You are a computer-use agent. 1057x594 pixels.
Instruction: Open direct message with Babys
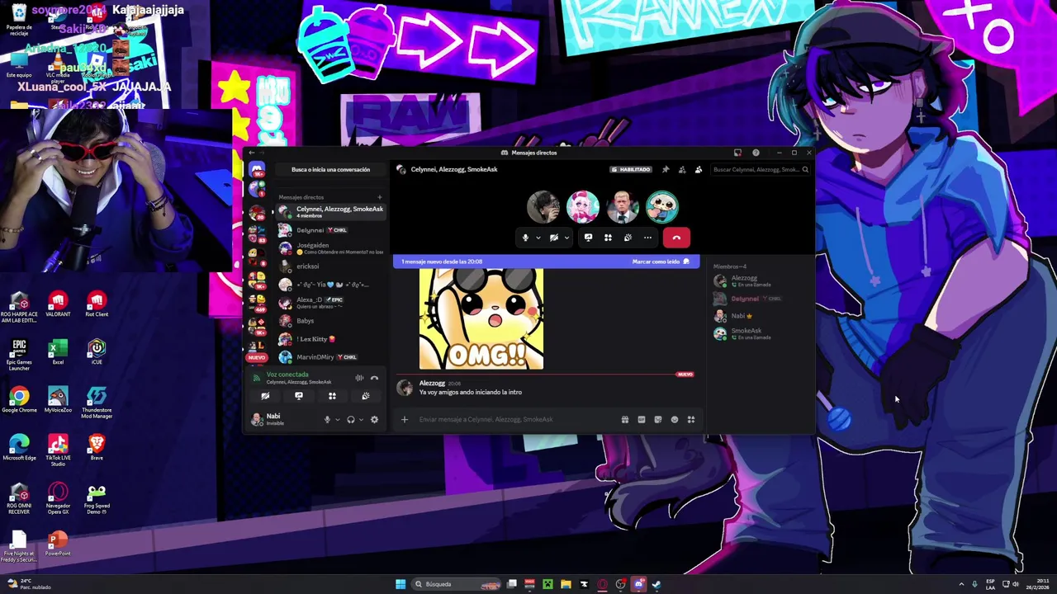[x=330, y=321]
